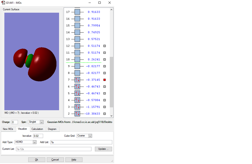Click energy value 0.74925
Viewport: 252px width, 164px height.
94,32
